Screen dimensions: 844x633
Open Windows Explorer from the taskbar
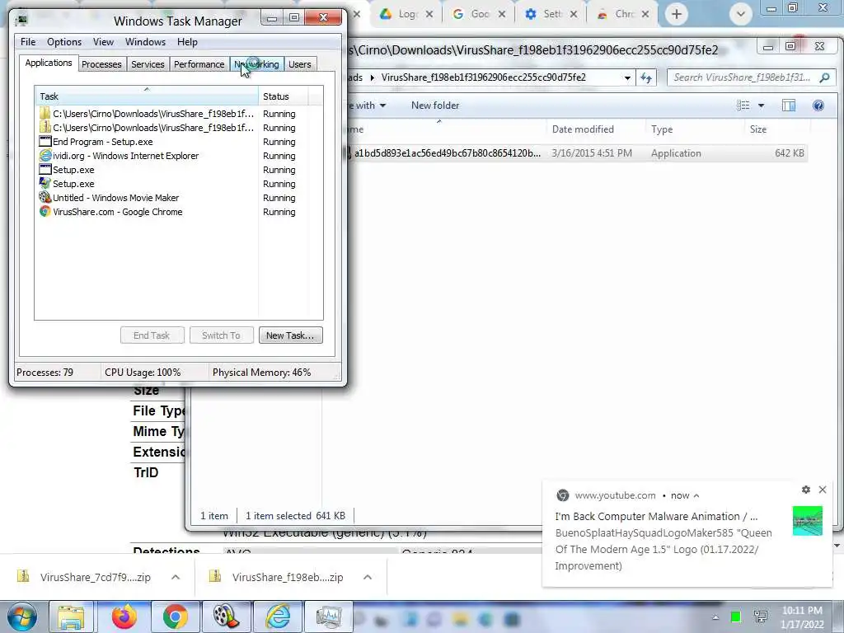click(71, 617)
